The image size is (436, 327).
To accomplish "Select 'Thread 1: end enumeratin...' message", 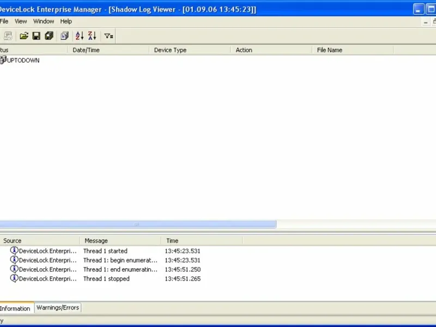I will point(120,269).
